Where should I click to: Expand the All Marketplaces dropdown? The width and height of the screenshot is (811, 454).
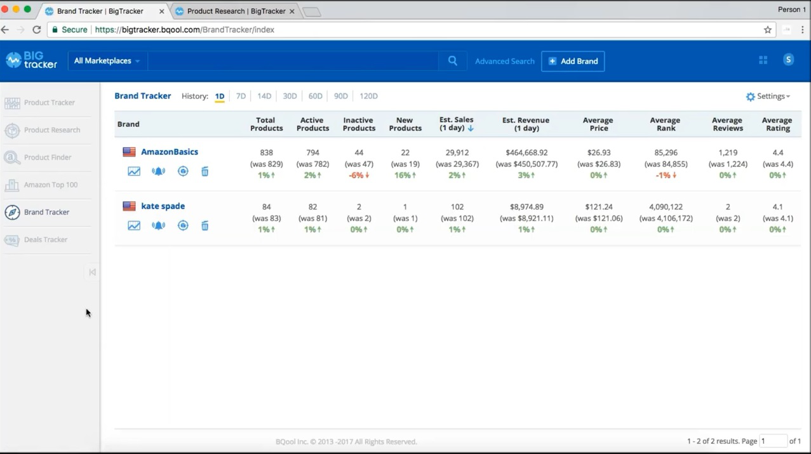coord(107,61)
